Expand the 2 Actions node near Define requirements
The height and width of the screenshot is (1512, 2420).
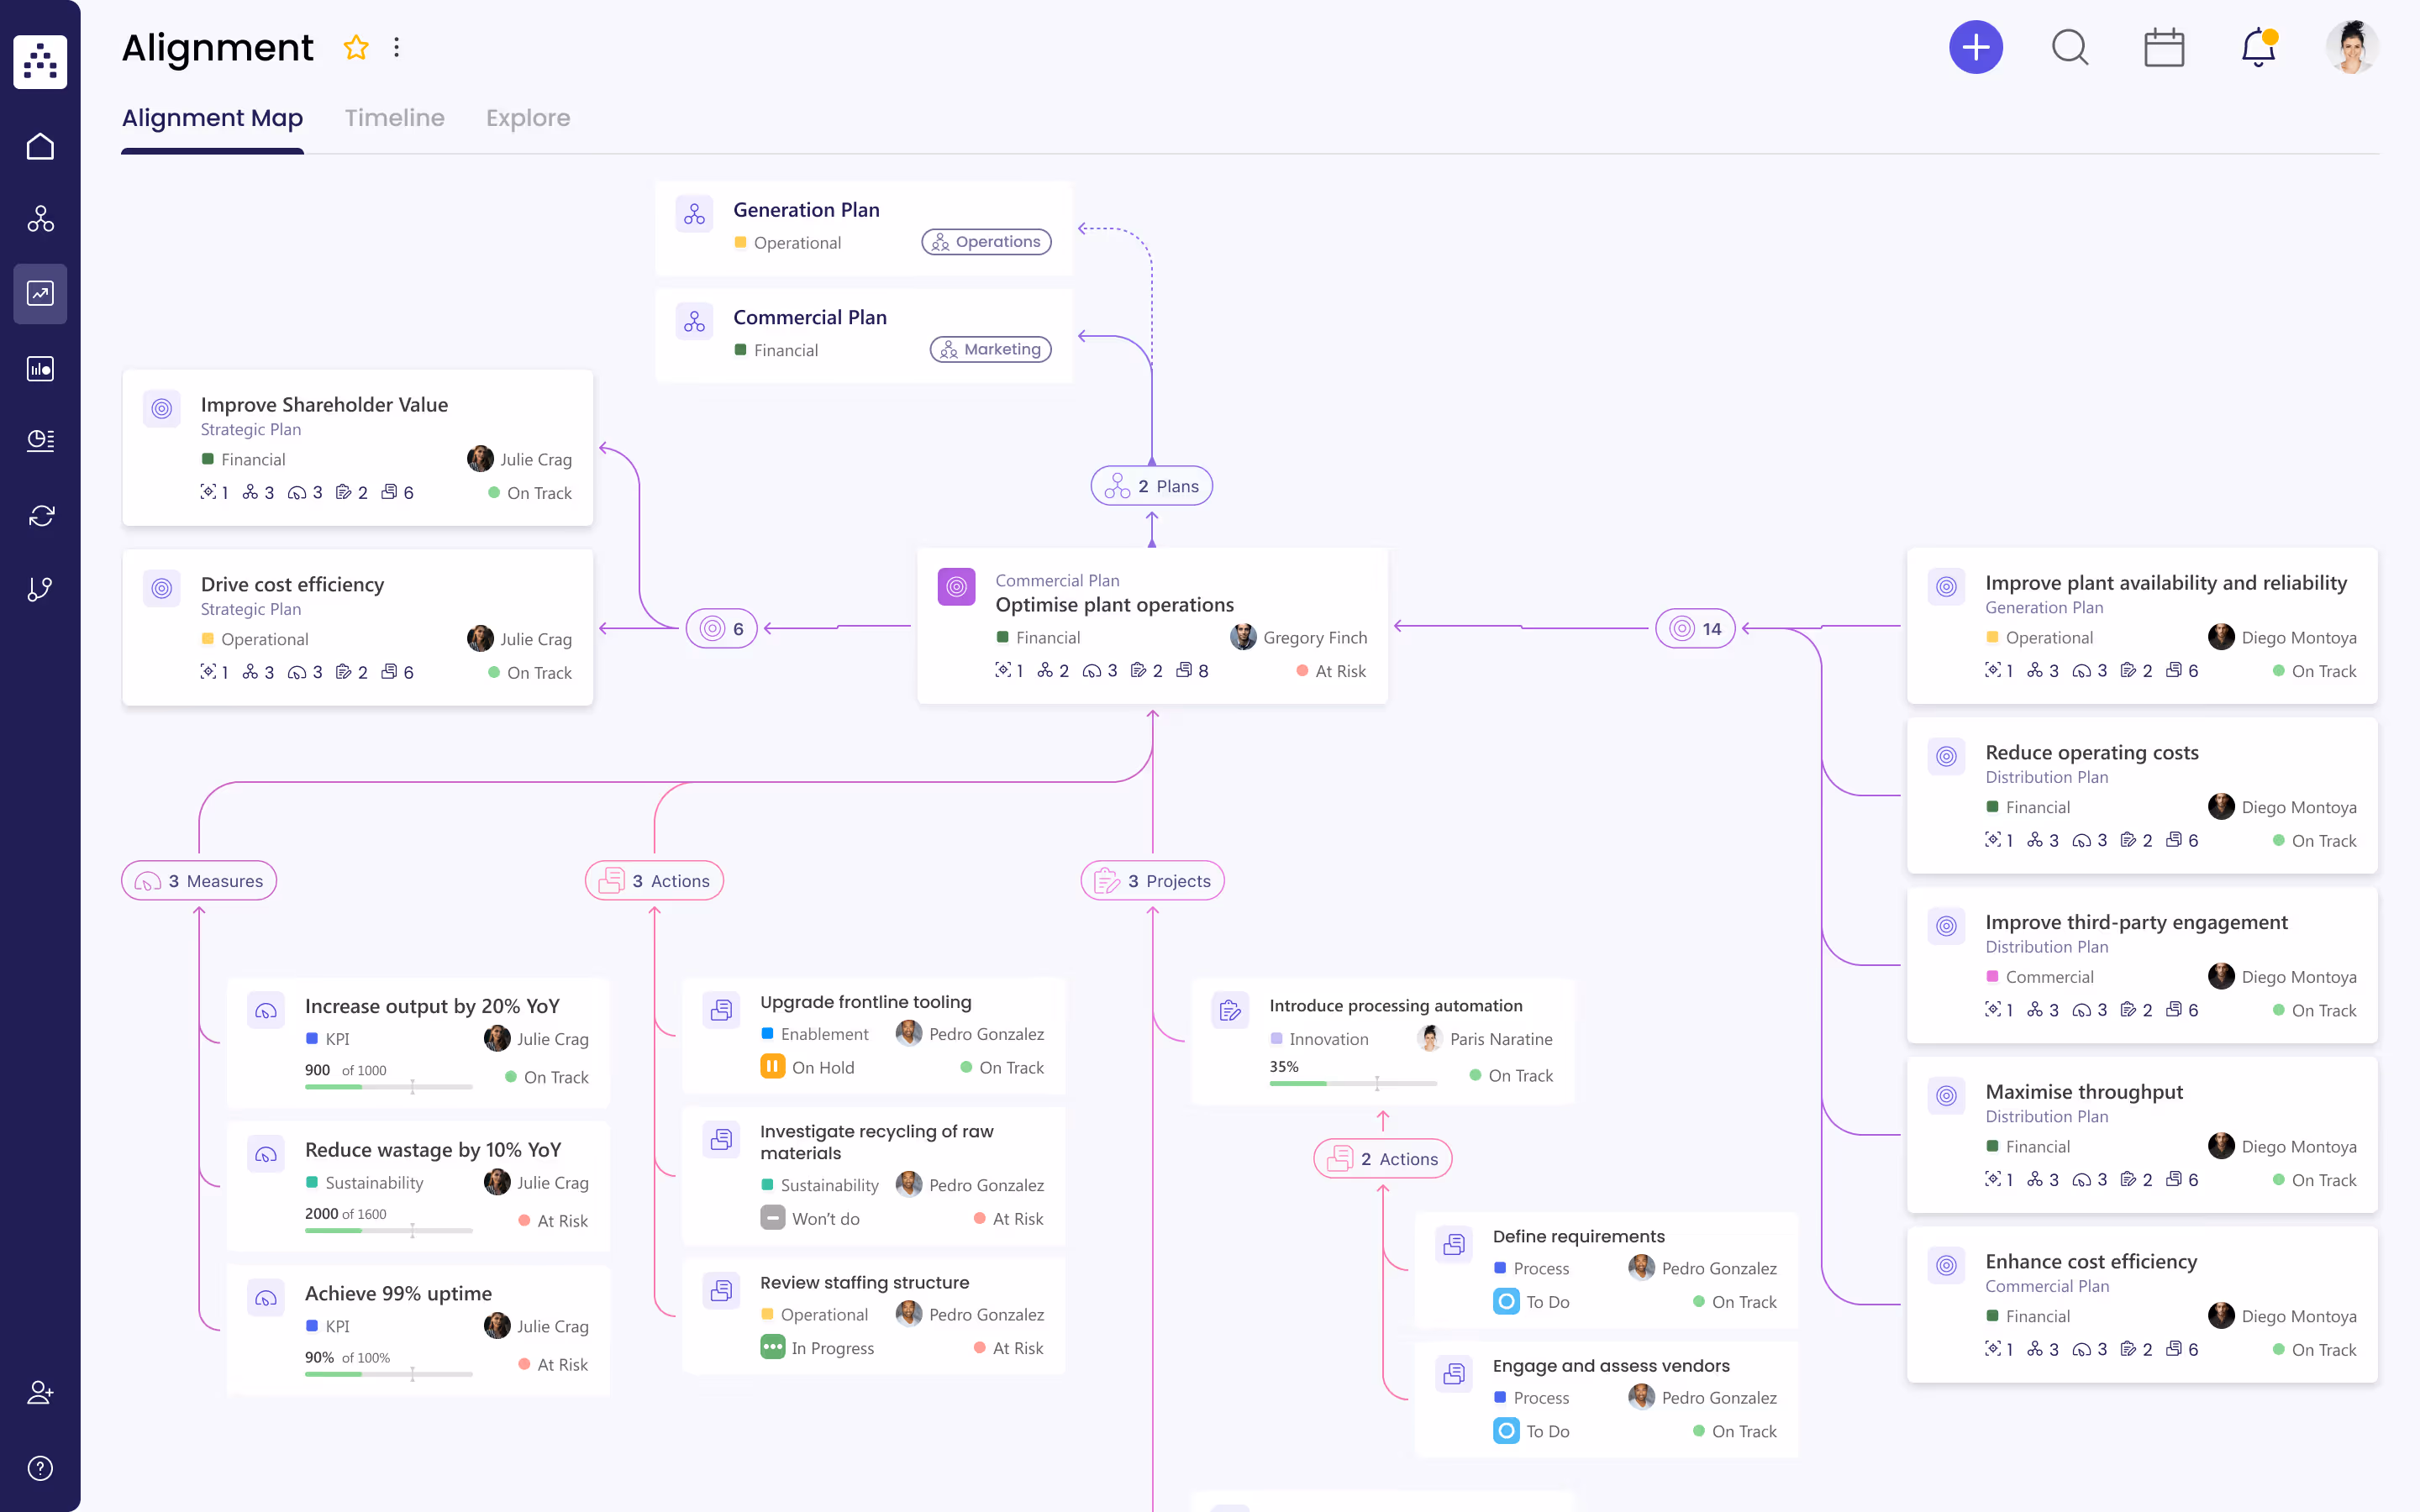coord(1382,1158)
